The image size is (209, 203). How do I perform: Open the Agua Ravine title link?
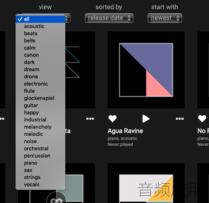[x=126, y=131]
